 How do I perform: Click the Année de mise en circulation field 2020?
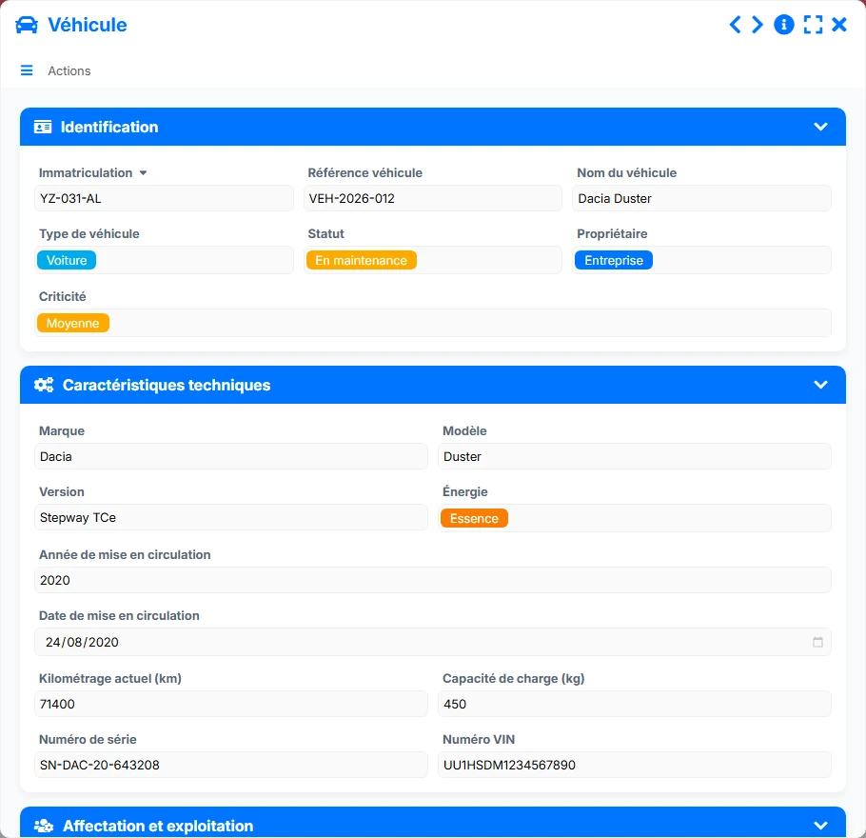433,580
